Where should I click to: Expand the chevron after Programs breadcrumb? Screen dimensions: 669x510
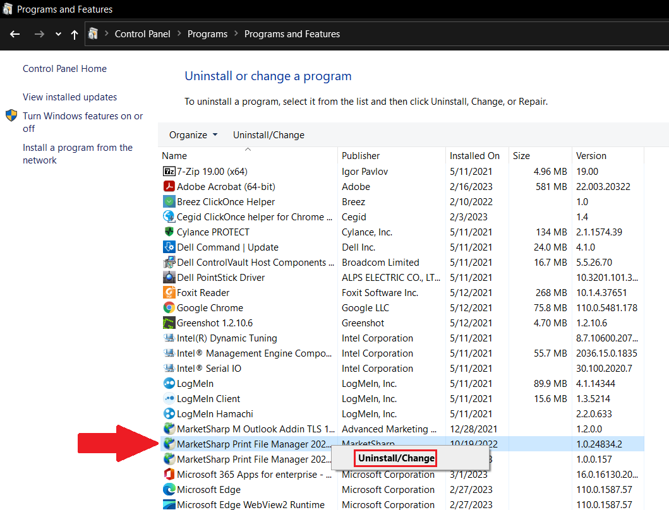[236, 33]
